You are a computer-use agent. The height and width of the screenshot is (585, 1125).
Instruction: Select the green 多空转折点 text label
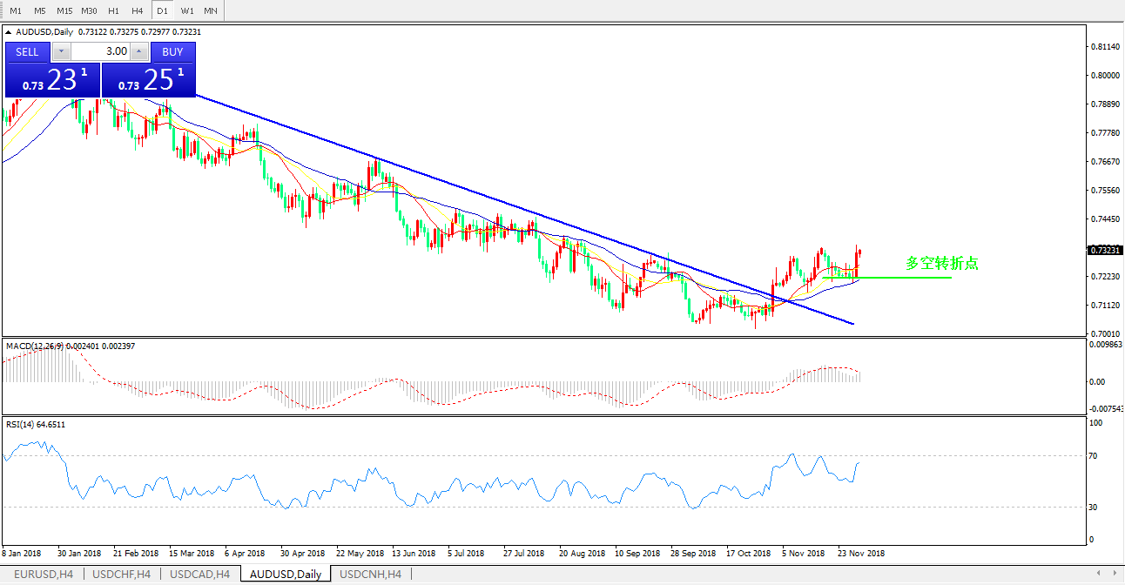(x=941, y=263)
